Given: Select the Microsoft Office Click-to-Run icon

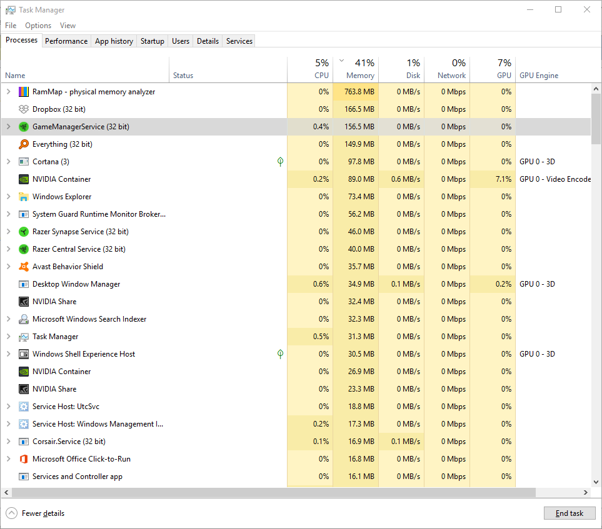Looking at the screenshot, I should pos(24,458).
